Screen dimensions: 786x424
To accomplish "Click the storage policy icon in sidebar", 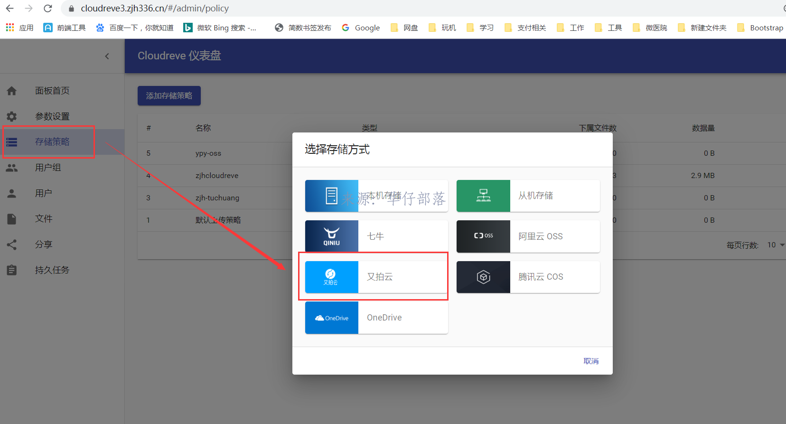I will pyautogui.click(x=12, y=142).
